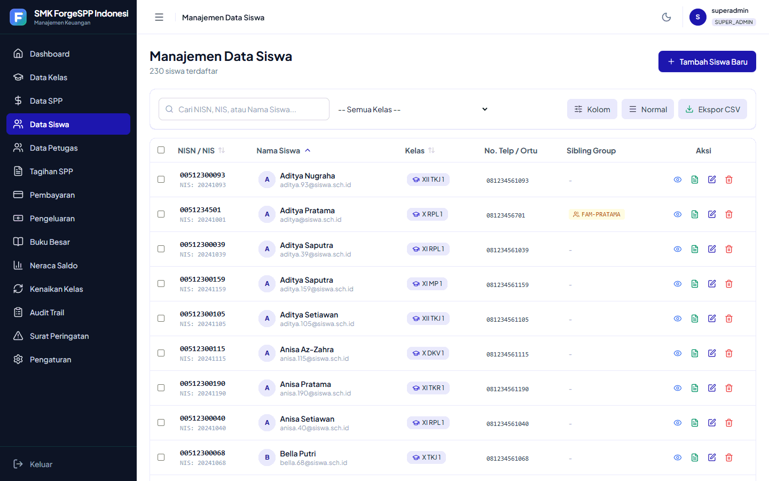Delete Bella Putri's record

[729, 457]
